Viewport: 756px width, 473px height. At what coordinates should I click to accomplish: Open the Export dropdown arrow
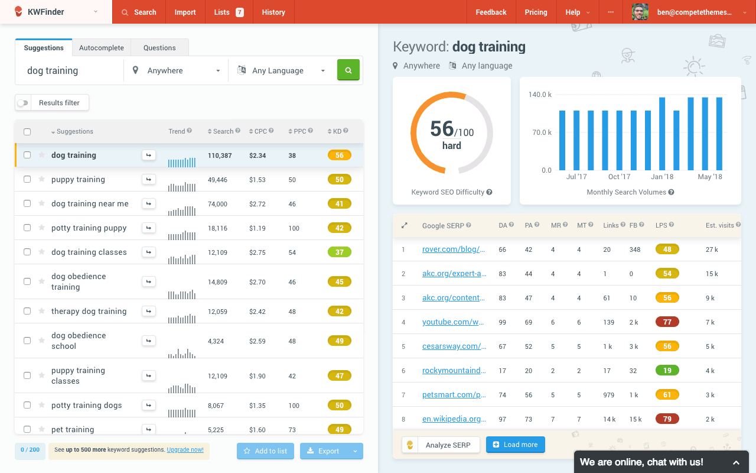355,451
